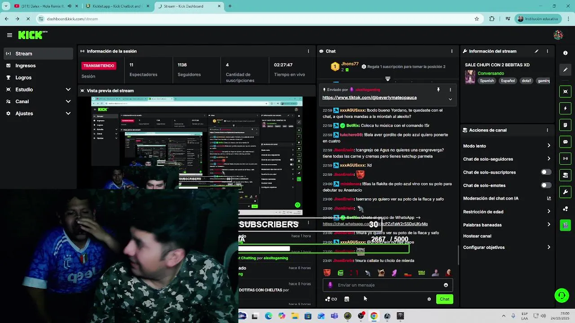Image resolution: width=575 pixels, height=323 pixels.
Task: Open Ingresos in left sidebar
Action: point(38,65)
